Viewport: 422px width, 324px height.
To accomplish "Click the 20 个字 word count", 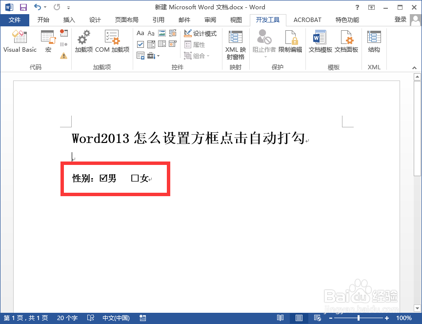I will pos(67,318).
